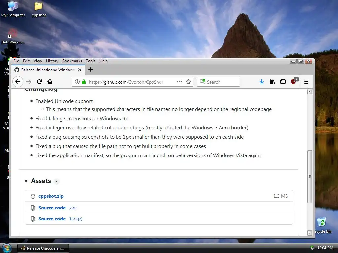The image size is (338, 253).
Task: Click the zip file icon beside Source code (zip)
Action: coord(33,208)
